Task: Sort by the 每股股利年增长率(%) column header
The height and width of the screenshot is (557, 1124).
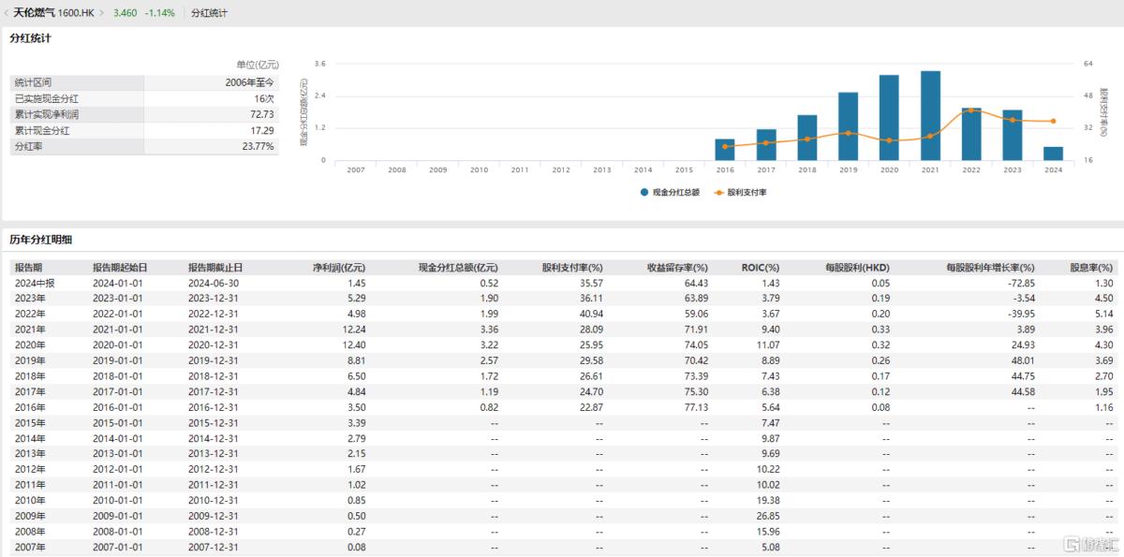Action: tap(990, 267)
